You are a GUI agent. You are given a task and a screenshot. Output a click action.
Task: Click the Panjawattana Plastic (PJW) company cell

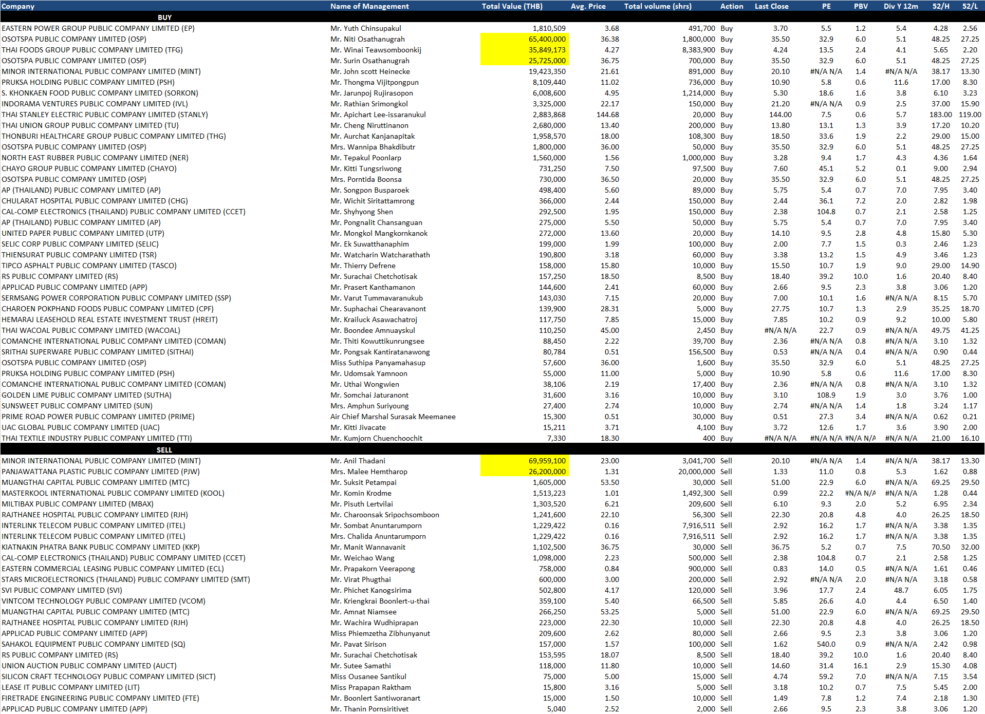[x=101, y=472]
